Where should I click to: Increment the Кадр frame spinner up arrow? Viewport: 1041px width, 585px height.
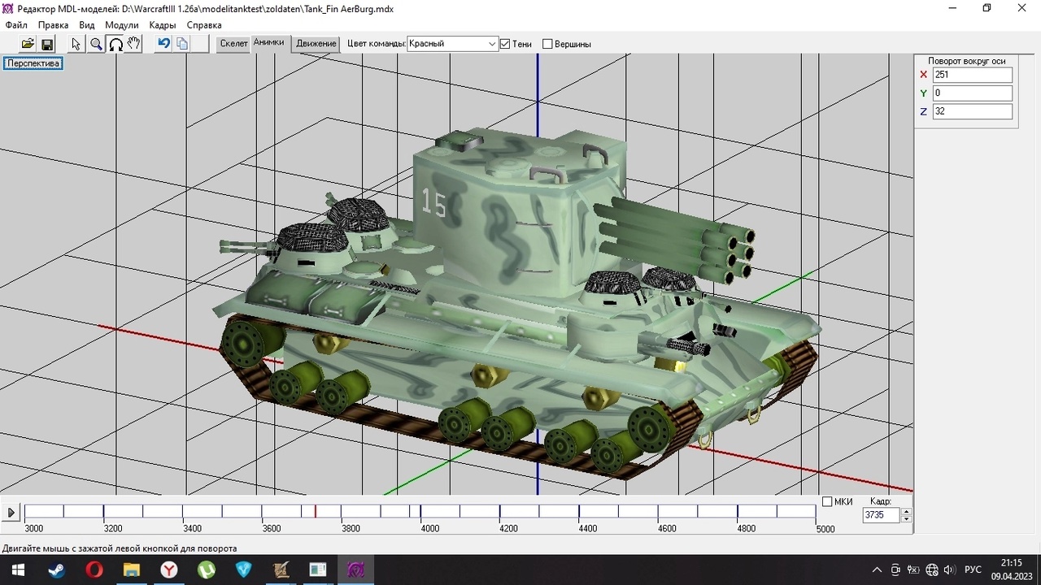(x=907, y=511)
